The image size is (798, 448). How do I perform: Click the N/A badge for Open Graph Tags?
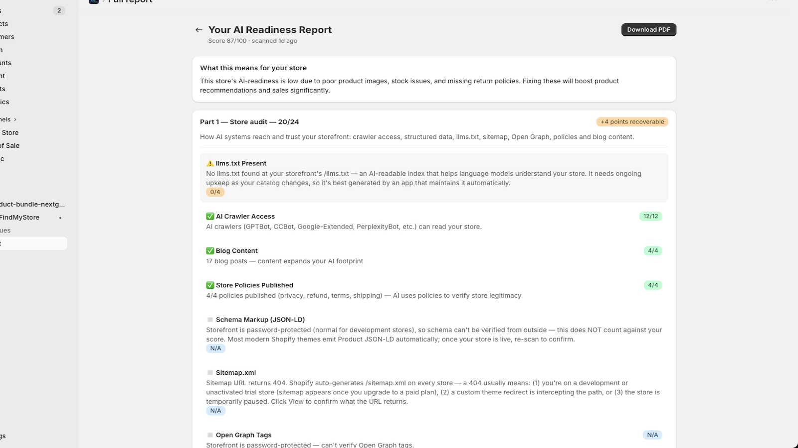tap(652, 435)
